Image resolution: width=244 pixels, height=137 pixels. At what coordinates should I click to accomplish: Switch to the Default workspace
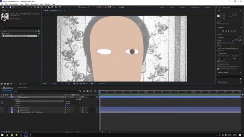pos(162,7)
